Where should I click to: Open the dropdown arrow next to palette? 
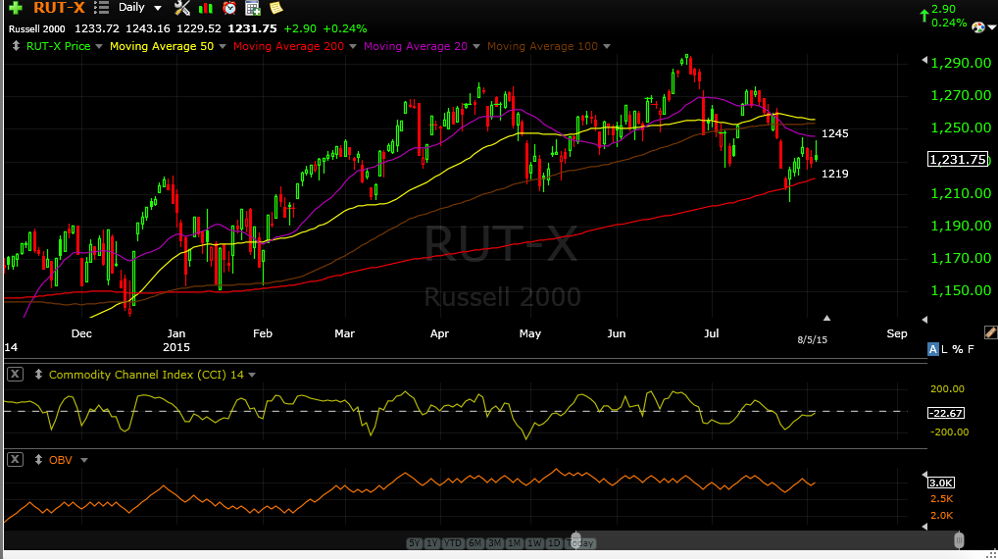pos(992,27)
